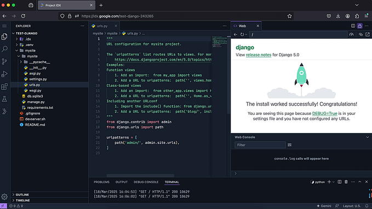The width and height of the screenshot is (372, 209).
Task: Open the Search view in activity bar
Action: tap(4, 49)
